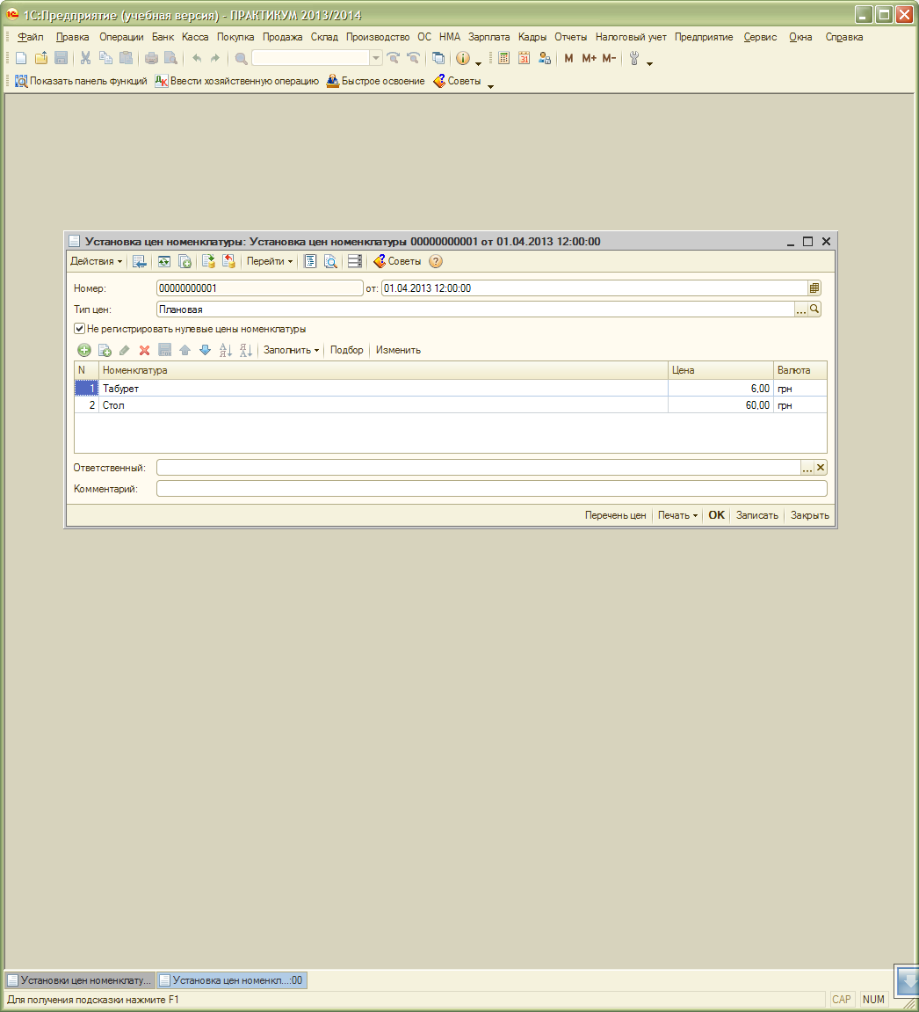Click the list settings icon in document toolbar

point(355,261)
